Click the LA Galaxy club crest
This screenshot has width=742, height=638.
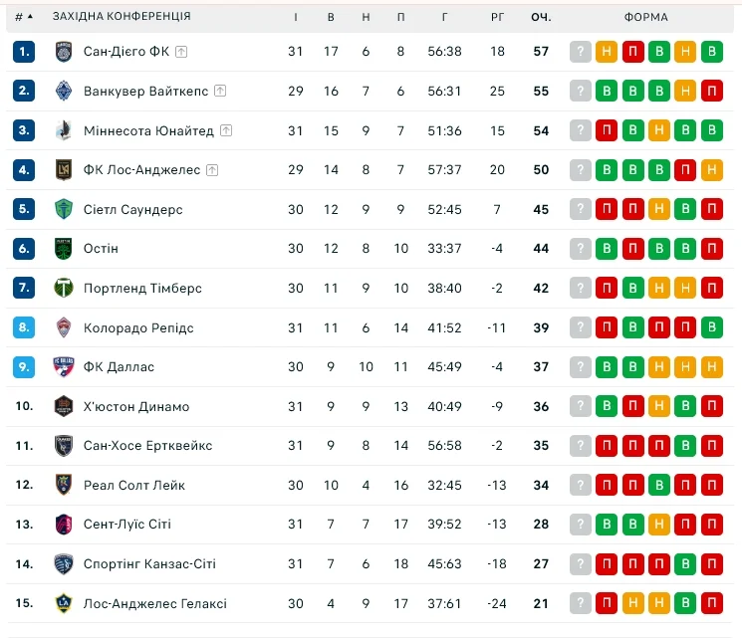pos(64,603)
